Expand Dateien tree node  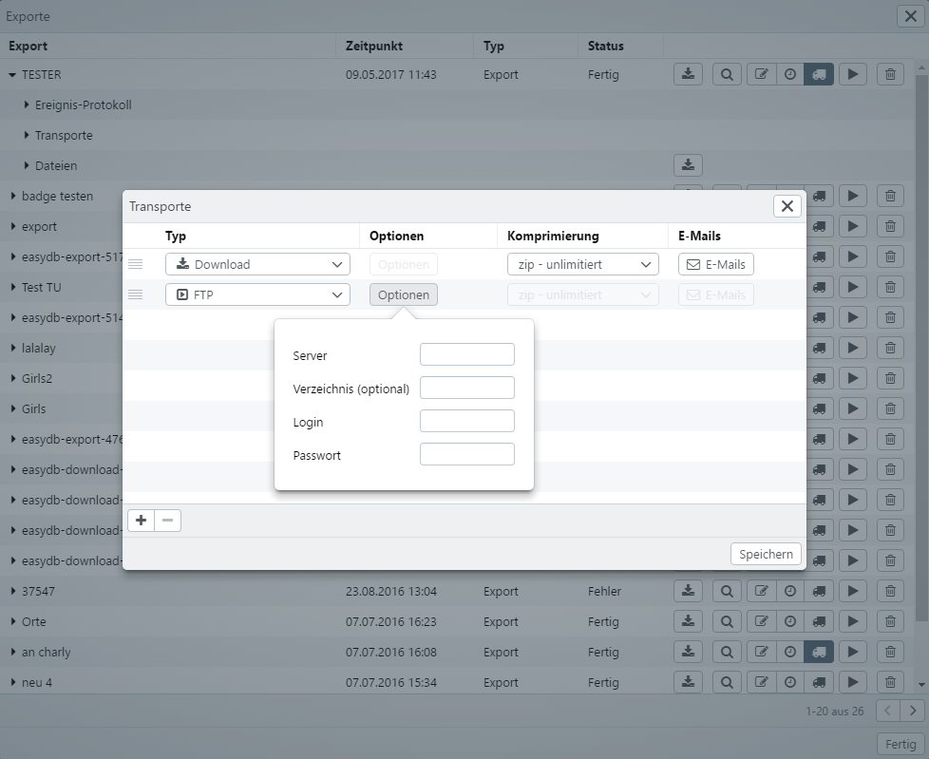click(26, 165)
